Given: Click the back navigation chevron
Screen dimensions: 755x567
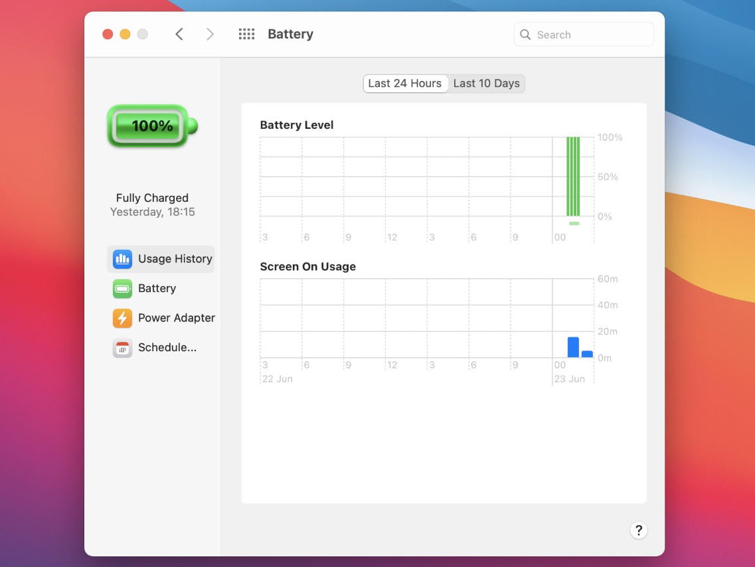Looking at the screenshot, I should point(179,33).
